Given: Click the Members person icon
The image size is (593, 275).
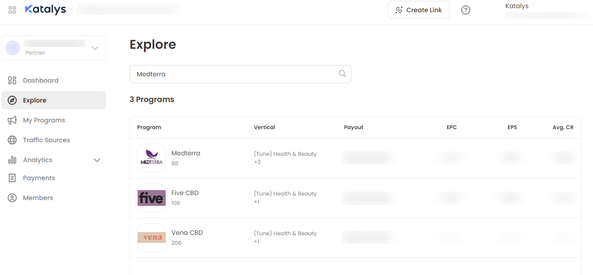Looking at the screenshot, I should 12,198.
